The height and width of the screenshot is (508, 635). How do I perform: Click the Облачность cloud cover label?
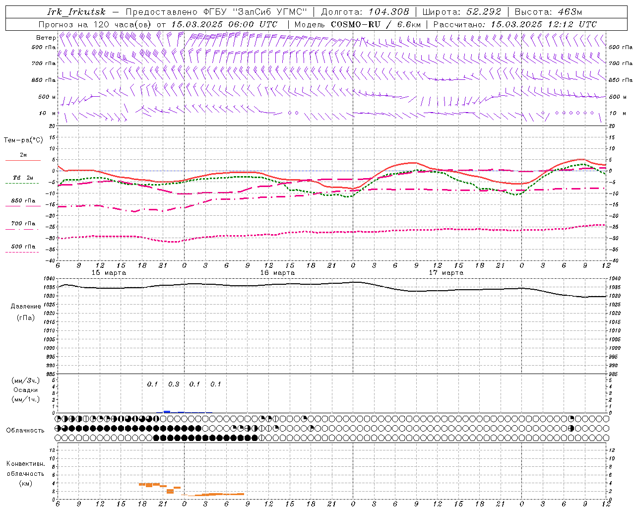click(x=25, y=431)
